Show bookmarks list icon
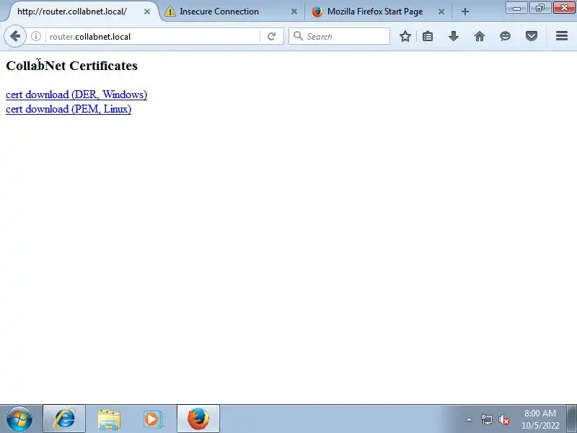 (428, 37)
